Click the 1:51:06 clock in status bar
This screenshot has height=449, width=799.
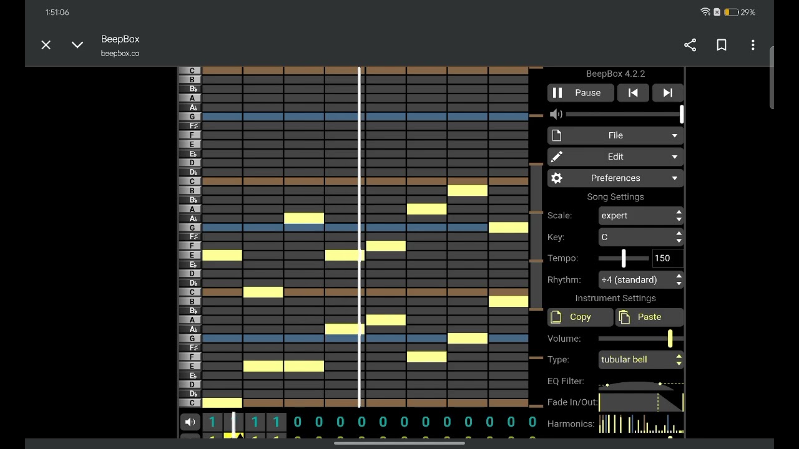pos(57,12)
